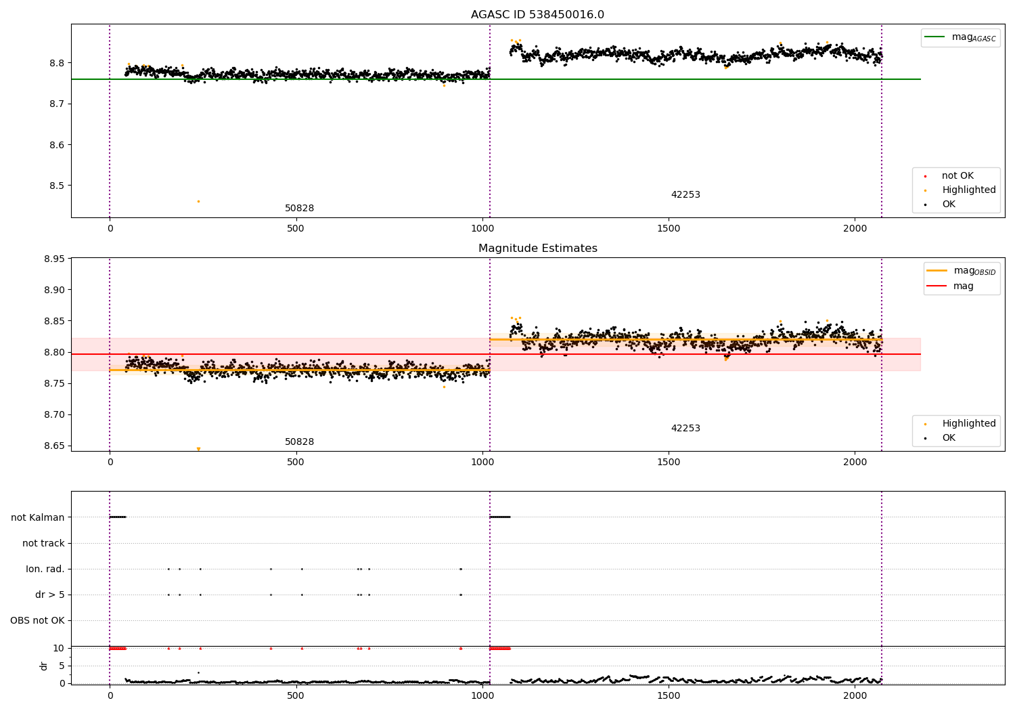Image resolution: width=1015 pixels, height=711 pixels.
Task: Click the 'not OK' legend entry in the top plot
Action: click(x=957, y=176)
